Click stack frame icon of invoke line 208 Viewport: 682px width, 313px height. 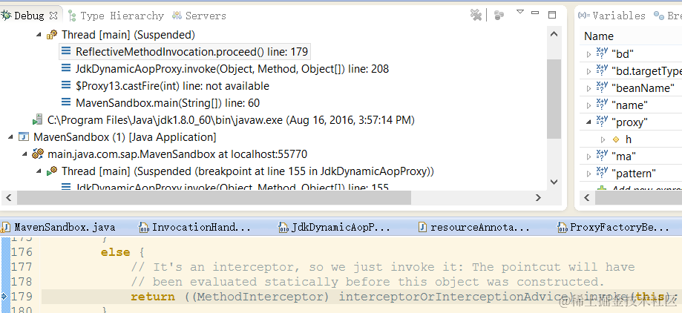coord(66,68)
